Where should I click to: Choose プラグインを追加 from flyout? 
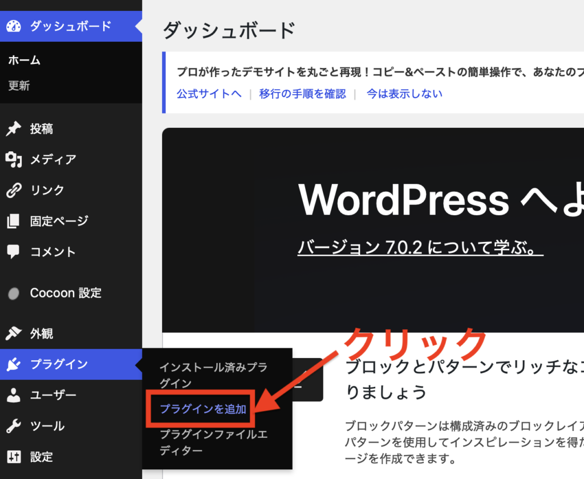coord(203,409)
